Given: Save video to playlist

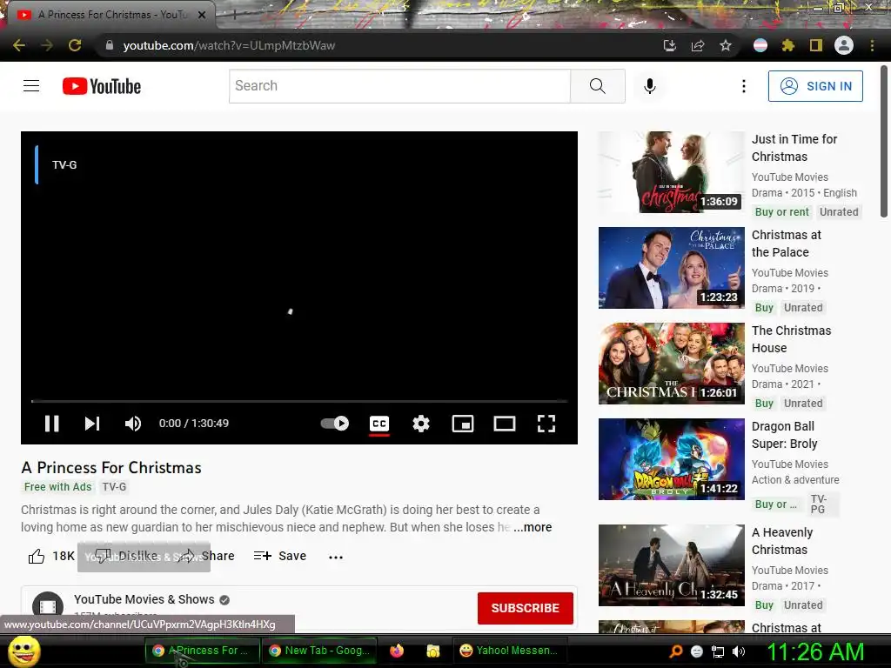Looking at the screenshot, I should click(x=280, y=556).
